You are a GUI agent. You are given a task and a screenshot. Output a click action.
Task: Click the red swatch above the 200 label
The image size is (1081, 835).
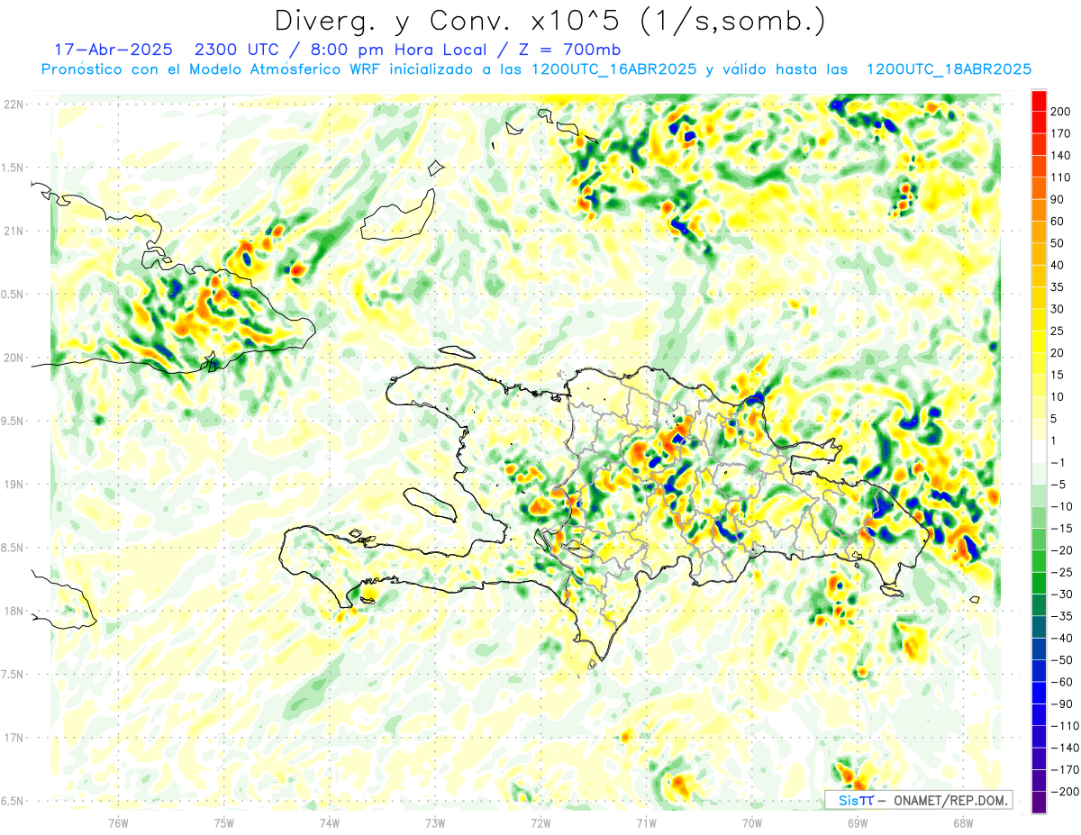pyautogui.click(x=1039, y=100)
